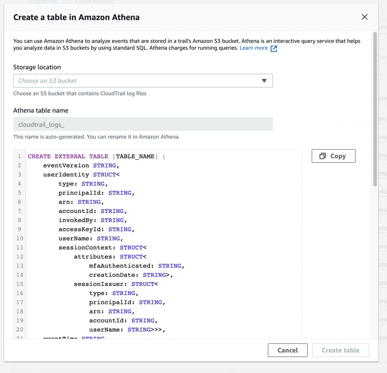Click the Copy icon above the SQL statement
387x373 pixels.
[x=323, y=156]
